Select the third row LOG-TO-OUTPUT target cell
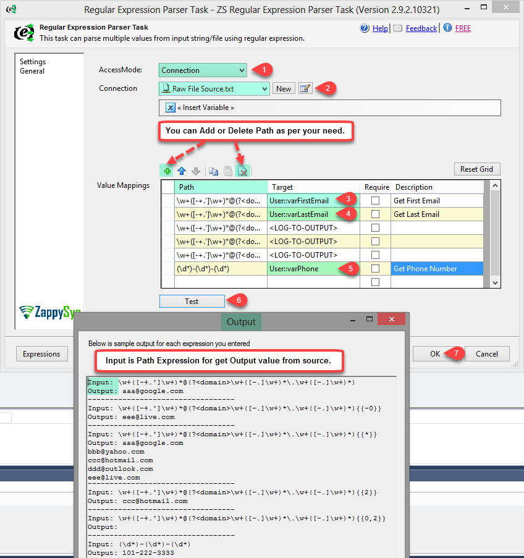Image resolution: width=524 pixels, height=558 pixels. coord(314,227)
